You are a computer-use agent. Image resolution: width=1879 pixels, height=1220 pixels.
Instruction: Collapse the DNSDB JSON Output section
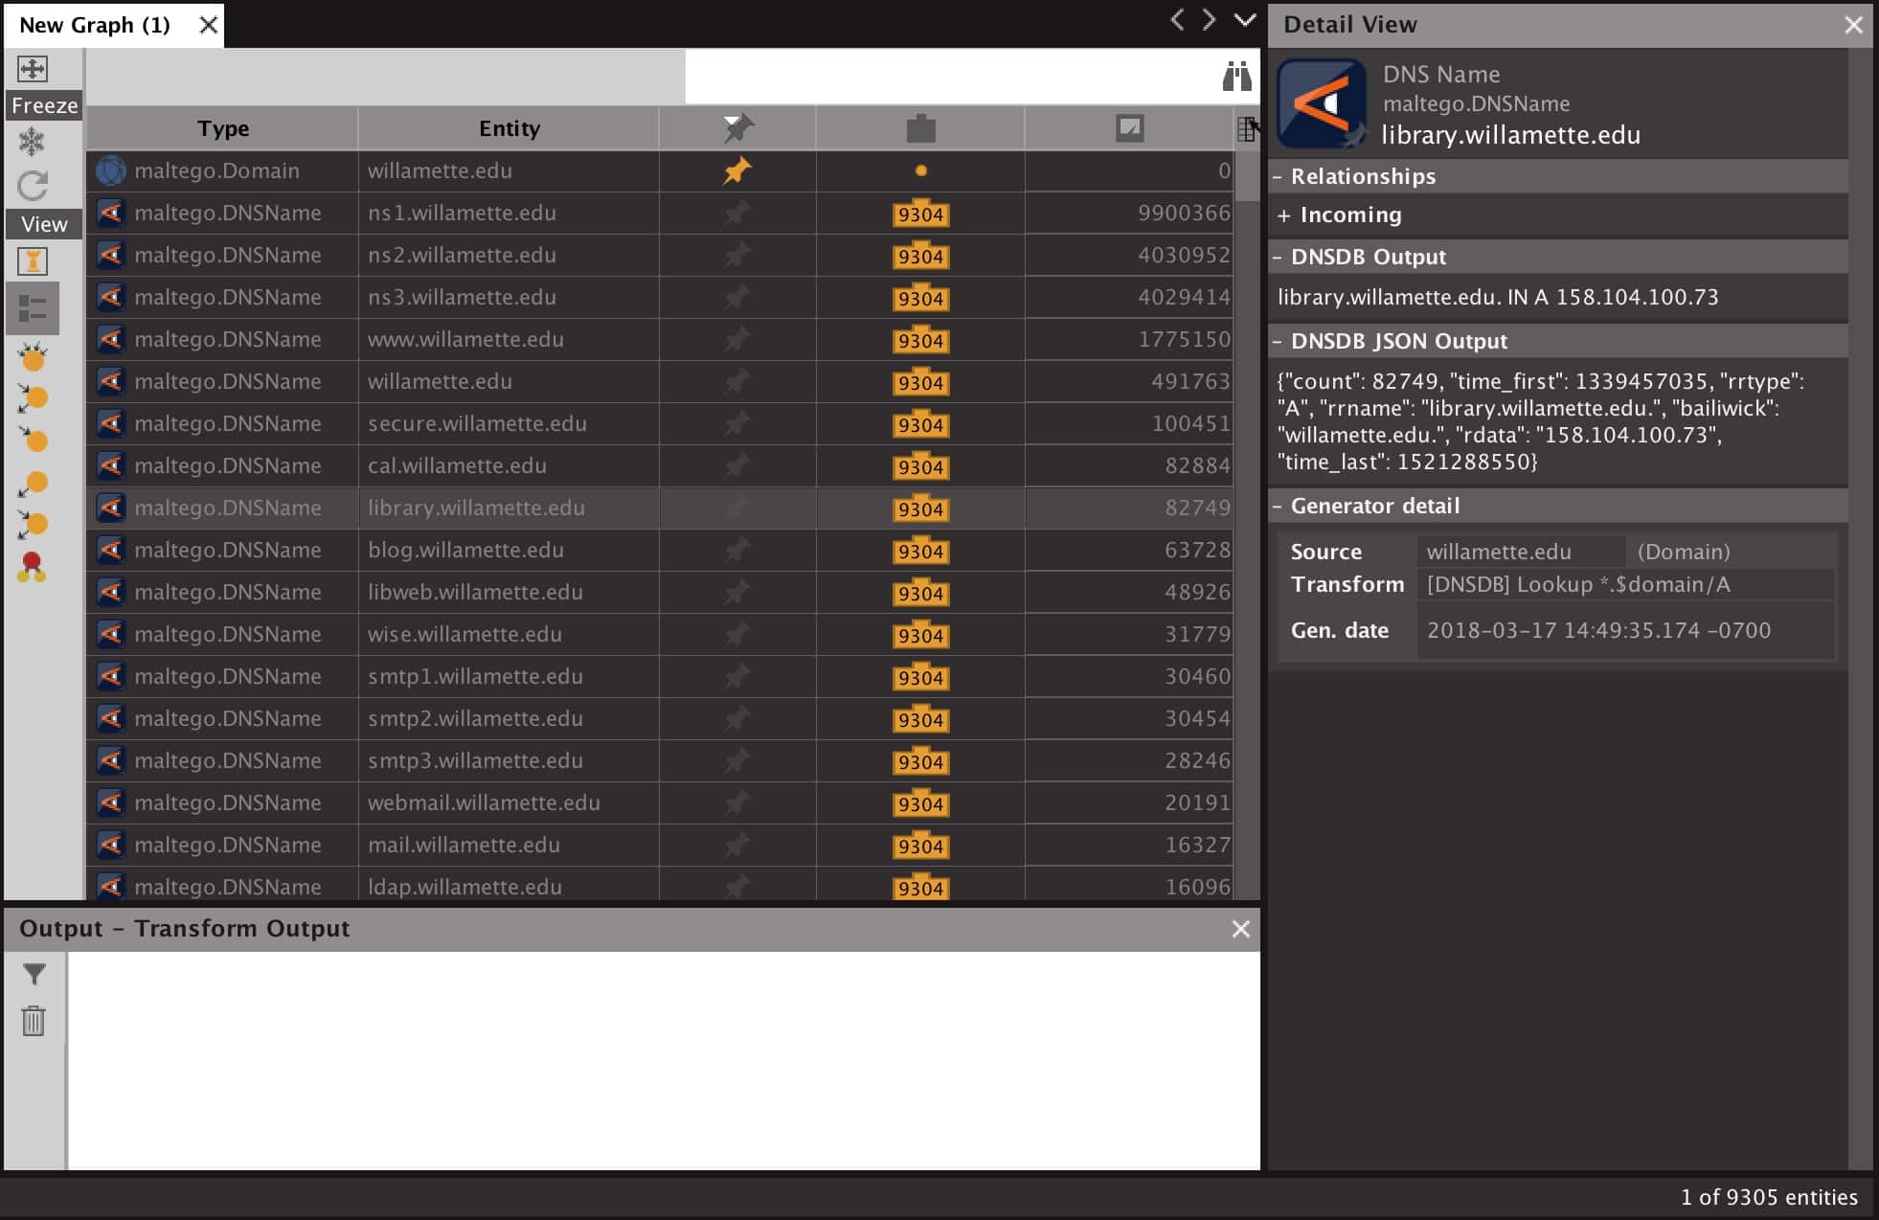tap(1278, 342)
